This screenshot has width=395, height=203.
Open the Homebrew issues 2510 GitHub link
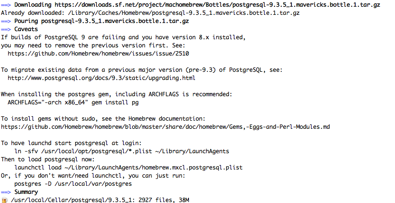[x=98, y=54]
